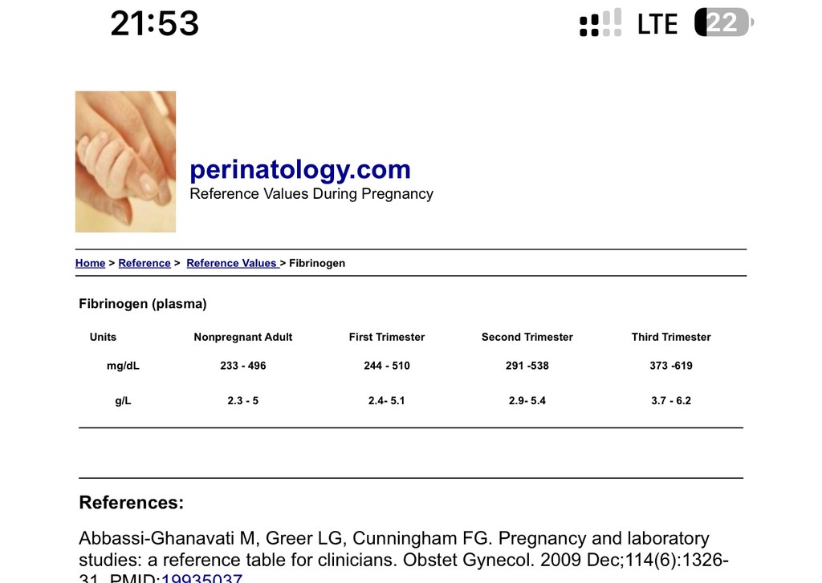Open the perinatology.com site title
Screen dimensions: 822x583
pos(300,169)
